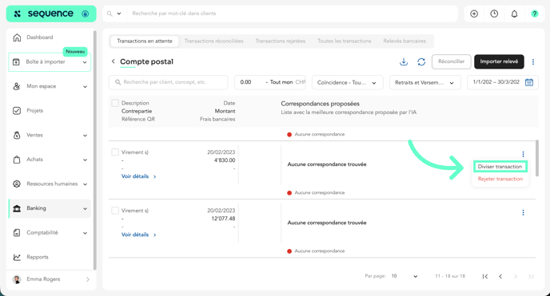Click the sidebar scrollbar
The width and height of the screenshot is (550, 296).
click(x=94, y=151)
